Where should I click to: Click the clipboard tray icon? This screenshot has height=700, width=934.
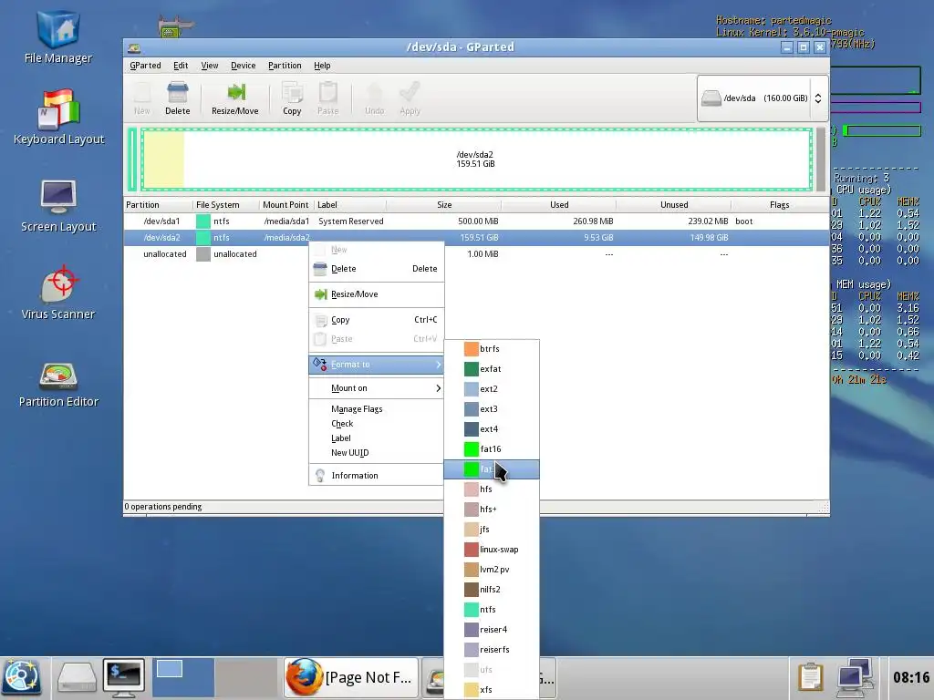click(811, 677)
